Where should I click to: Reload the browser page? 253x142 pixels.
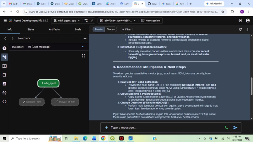tap(18, 12)
